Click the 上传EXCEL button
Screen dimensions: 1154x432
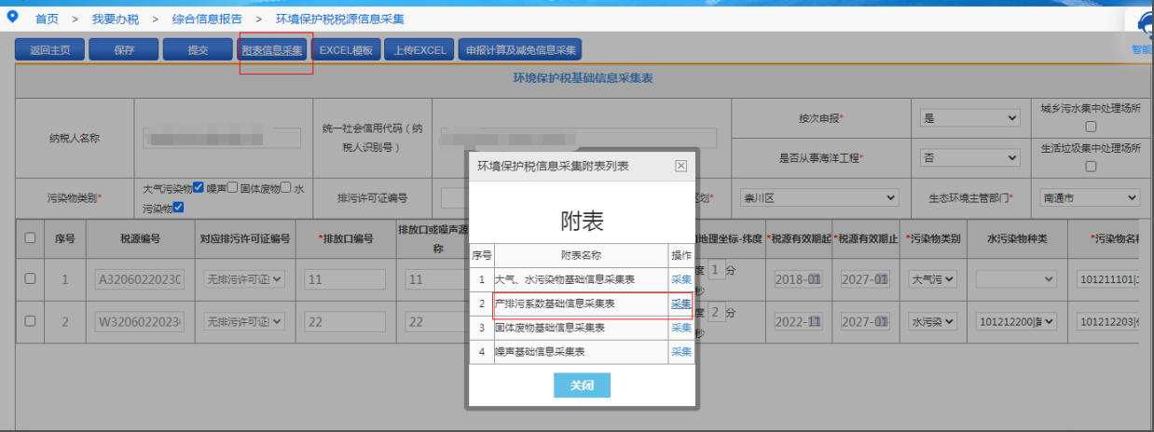[x=419, y=50]
